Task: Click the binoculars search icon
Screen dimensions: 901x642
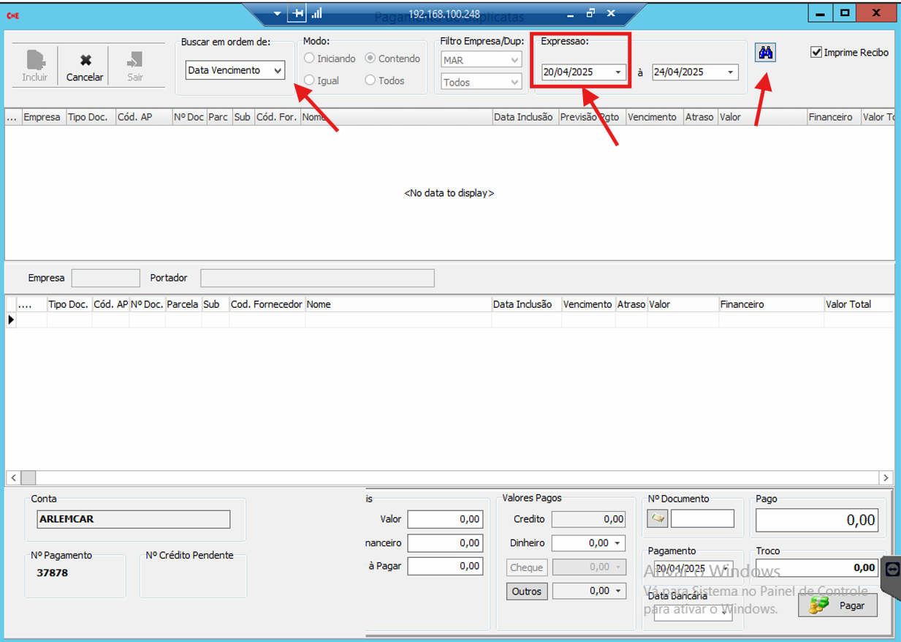Action: coord(765,53)
